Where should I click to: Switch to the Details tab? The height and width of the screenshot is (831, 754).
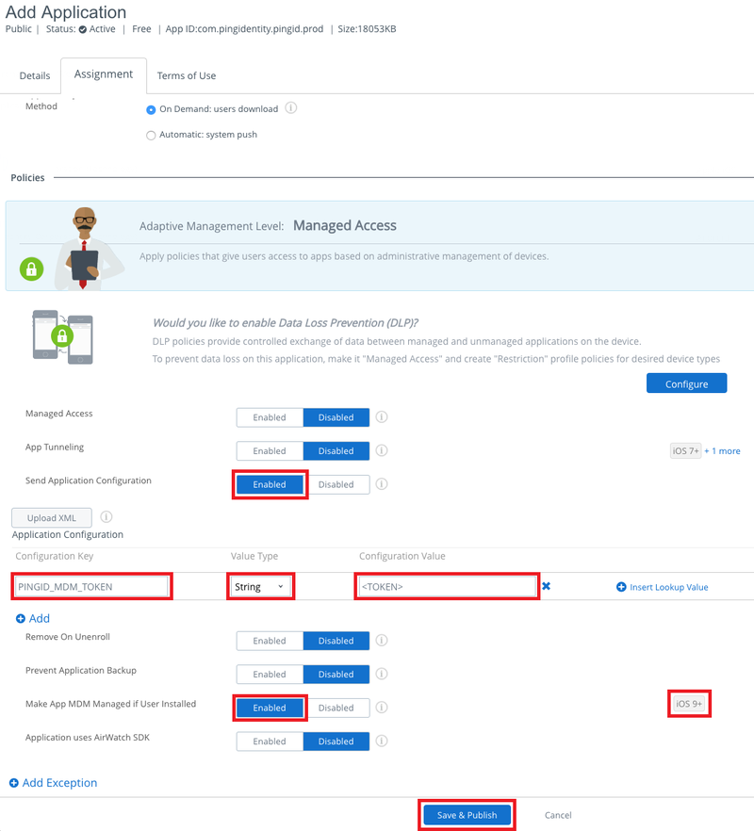point(35,75)
